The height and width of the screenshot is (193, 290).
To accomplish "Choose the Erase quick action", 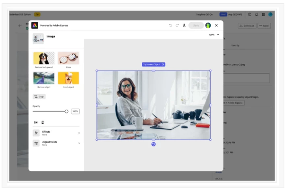I will 68,60.
